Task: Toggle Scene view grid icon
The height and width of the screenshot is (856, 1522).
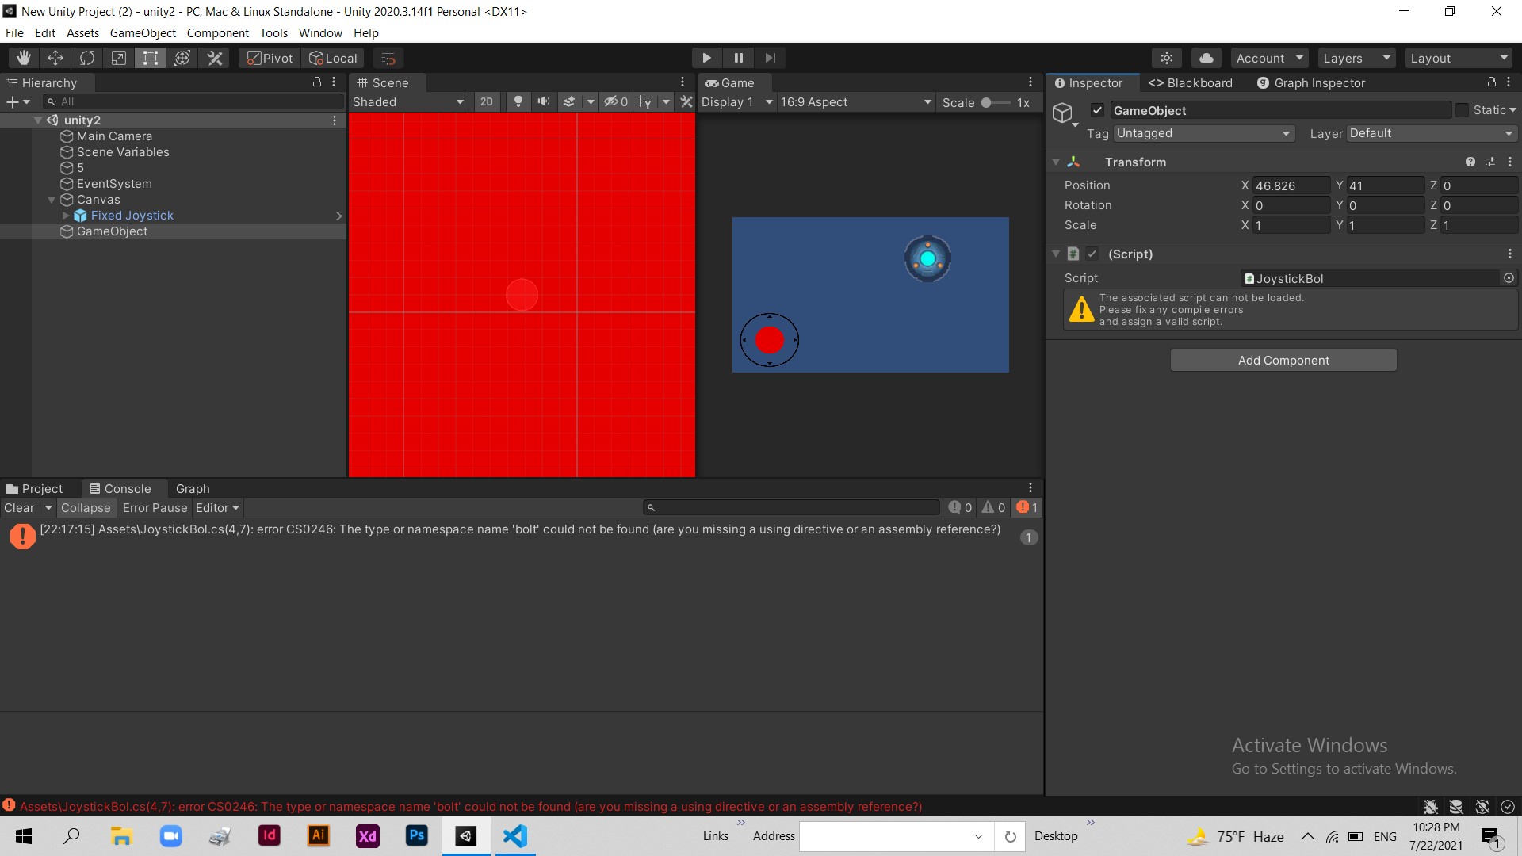Action: click(644, 102)
